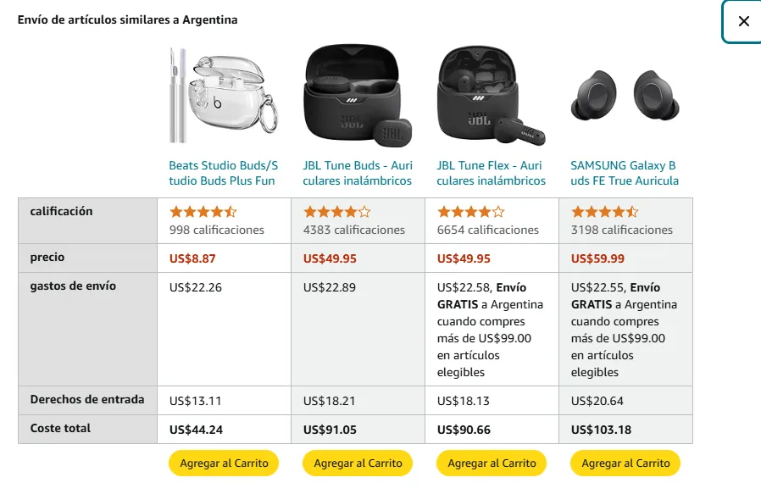This screenshot has width=761, height=494.
Task: Open the JBL Tune Flex title link
Action: coord(490,173)
